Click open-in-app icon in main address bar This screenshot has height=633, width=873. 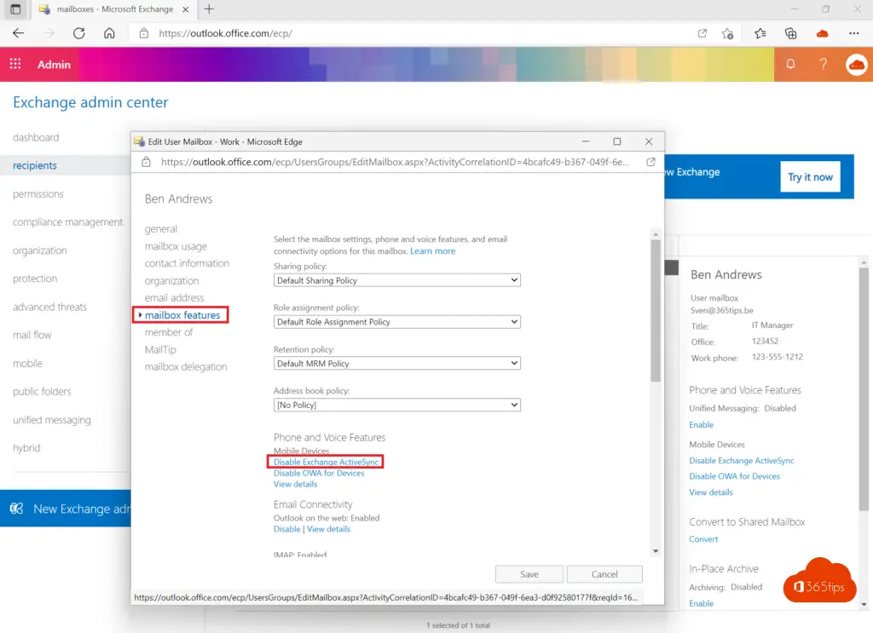click(702, 33)
